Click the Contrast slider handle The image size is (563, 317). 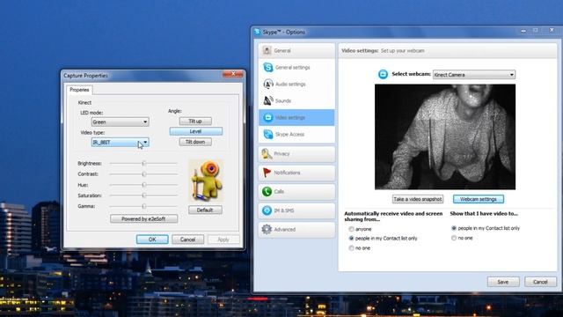click(x=144, y=174)
